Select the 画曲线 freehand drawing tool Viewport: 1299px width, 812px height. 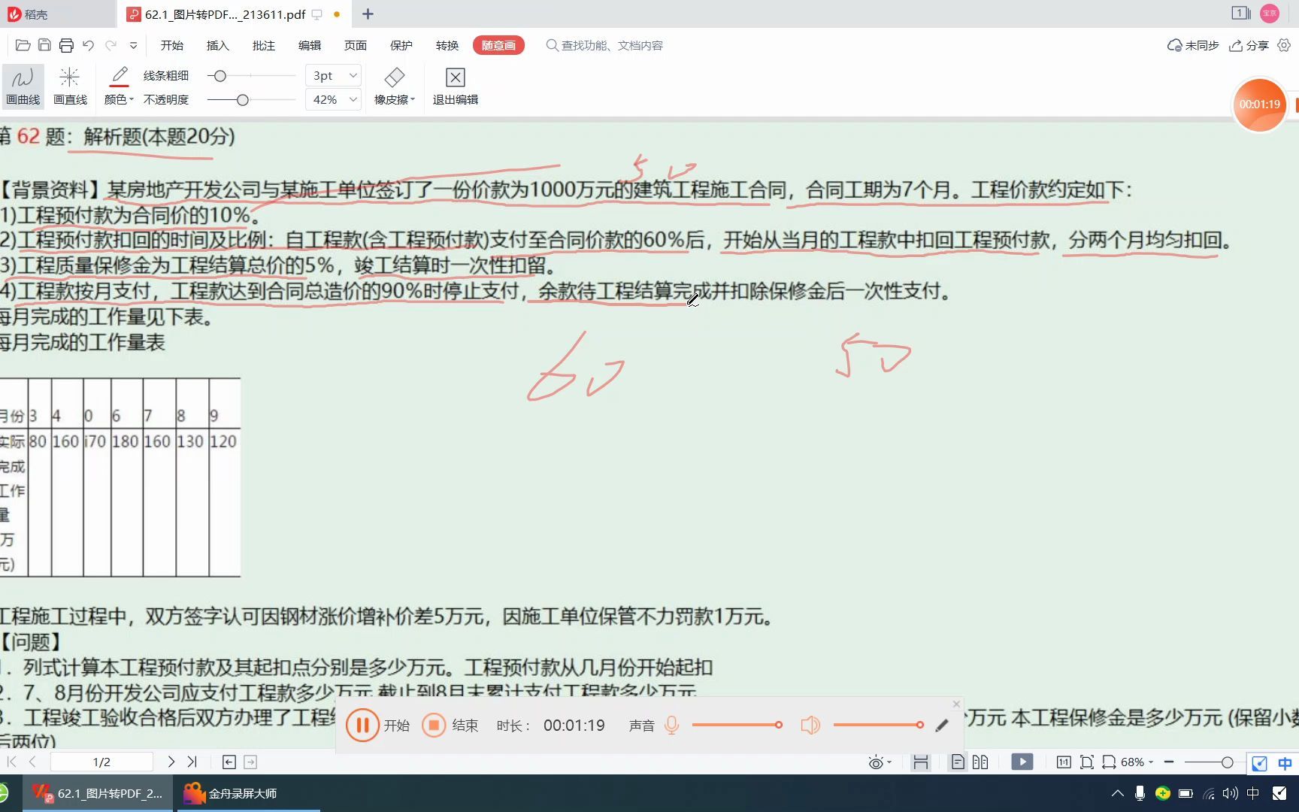pos(23,85)
